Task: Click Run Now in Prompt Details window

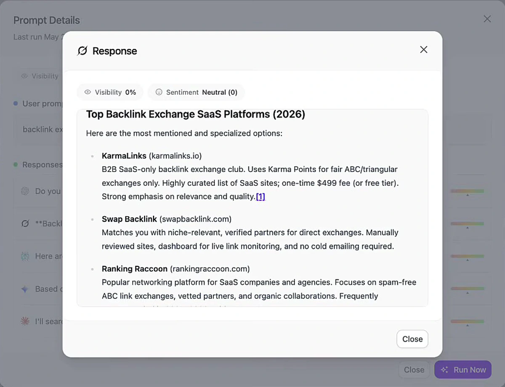Action: pyautogui.click(x=463, y=370)
